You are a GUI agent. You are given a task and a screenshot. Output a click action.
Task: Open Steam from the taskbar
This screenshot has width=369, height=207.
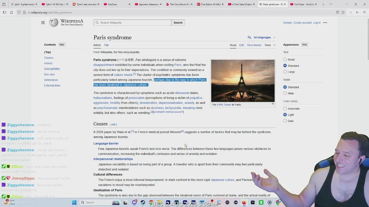pyautogui.click(x=143, y=202)
